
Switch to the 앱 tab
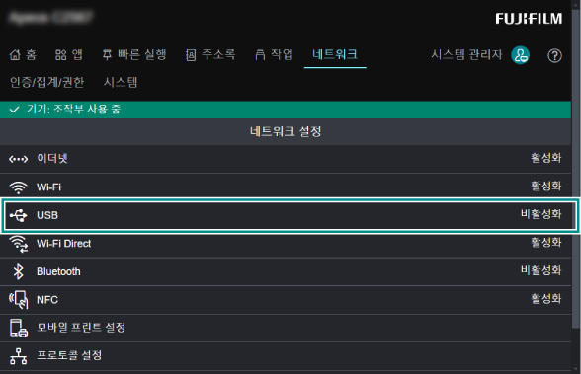pos(69,54)
